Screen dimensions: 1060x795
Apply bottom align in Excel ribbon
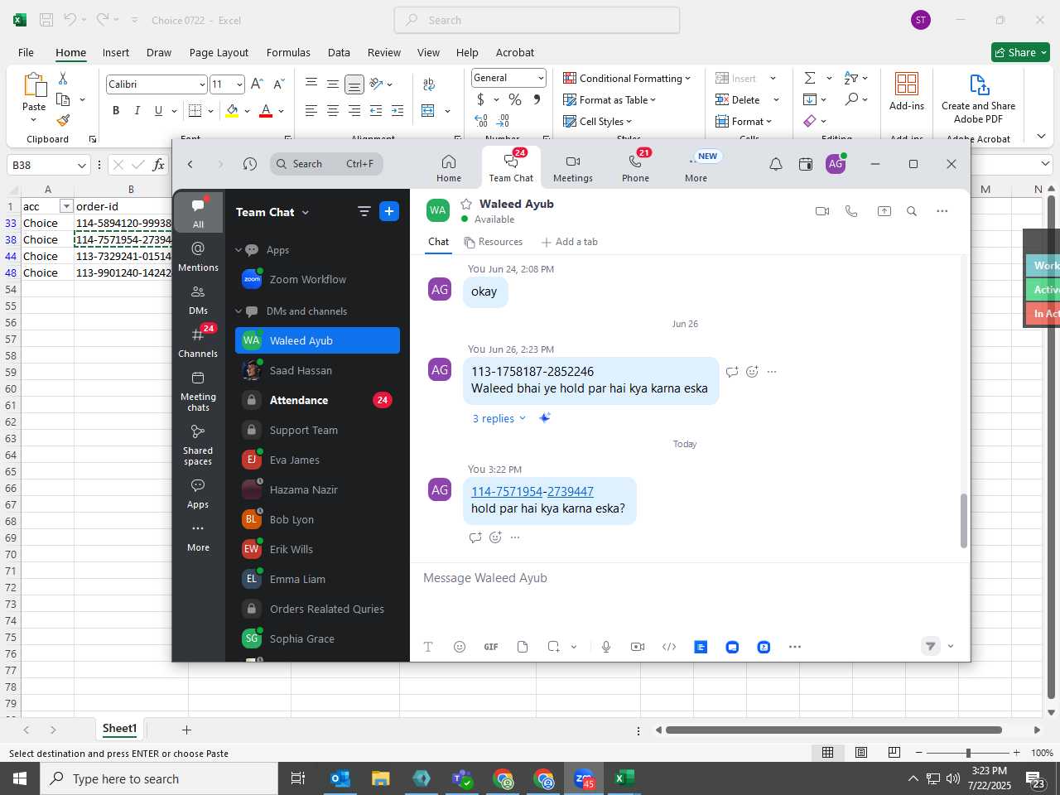click(x=354, y=84)
